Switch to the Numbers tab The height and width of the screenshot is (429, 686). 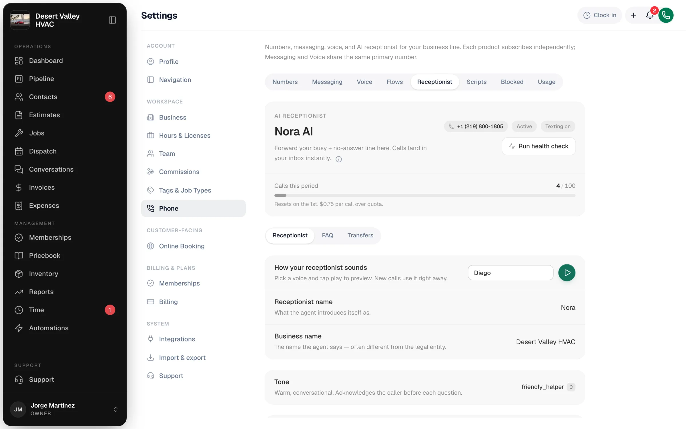pyautogui.click(x=285, y=82)
